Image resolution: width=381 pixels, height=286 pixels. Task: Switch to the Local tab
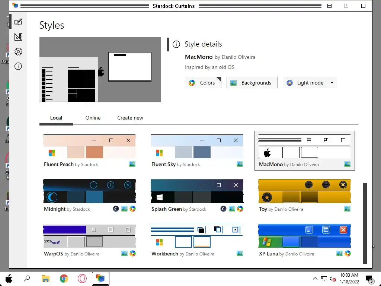tap(56, 118)
